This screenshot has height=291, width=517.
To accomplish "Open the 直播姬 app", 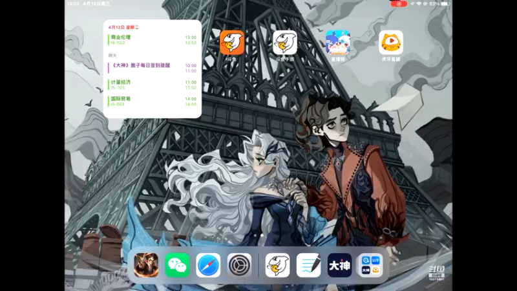I will pos(337,43).
